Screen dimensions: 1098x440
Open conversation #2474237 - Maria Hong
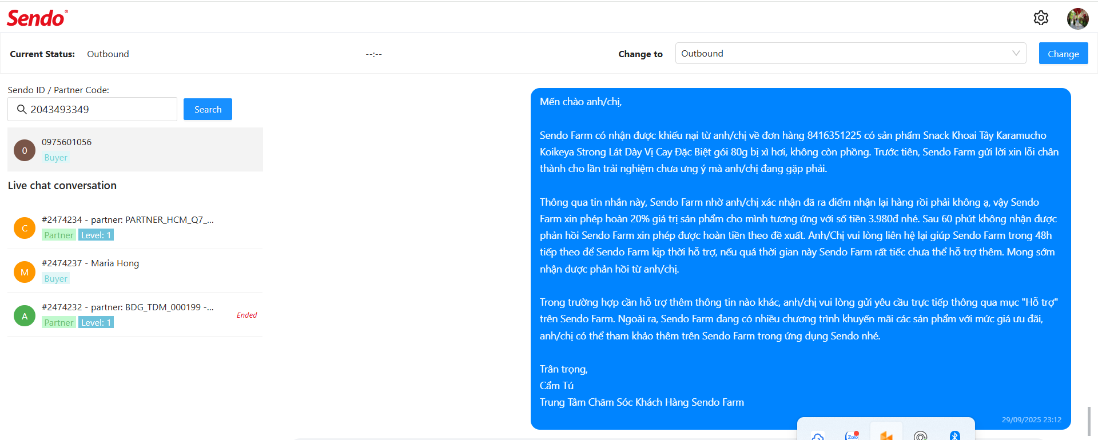click(135, 271)
